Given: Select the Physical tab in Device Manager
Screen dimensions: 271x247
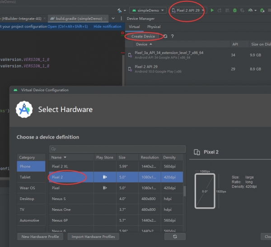Looking at the screenshot, I should pos(154,27).
